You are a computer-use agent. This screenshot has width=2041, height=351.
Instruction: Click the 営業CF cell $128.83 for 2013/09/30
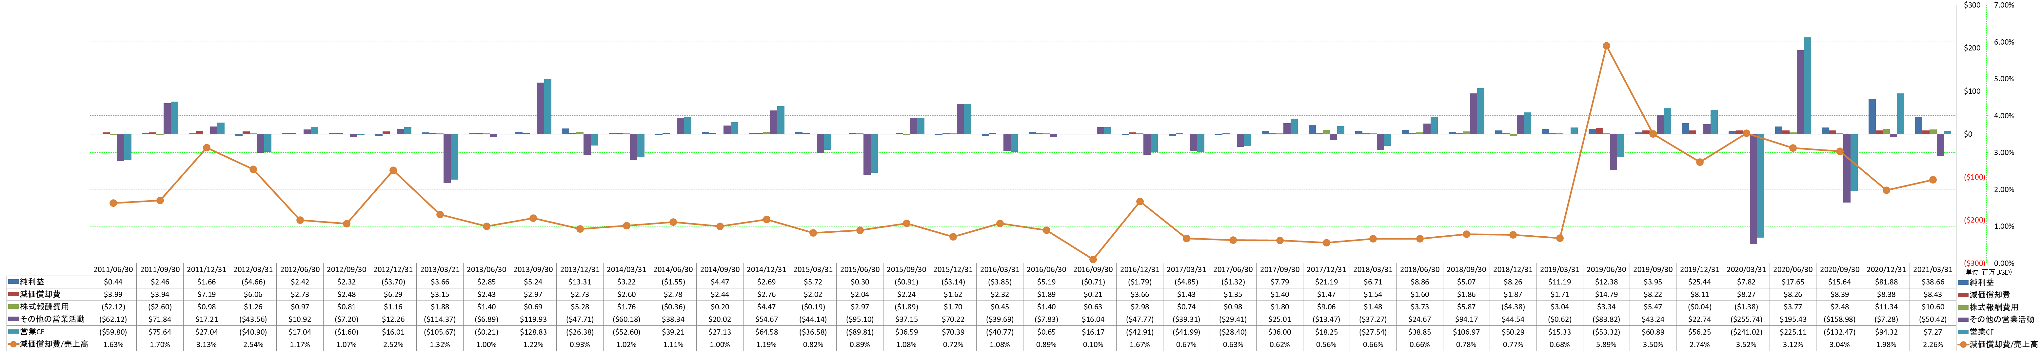coord(533,332)
